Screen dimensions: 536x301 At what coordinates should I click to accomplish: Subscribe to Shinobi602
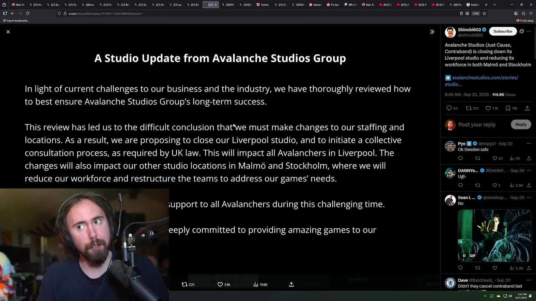(502, 31)
